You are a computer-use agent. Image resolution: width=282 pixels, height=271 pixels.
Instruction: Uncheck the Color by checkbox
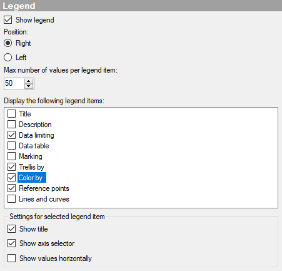[x=11, y=178]
